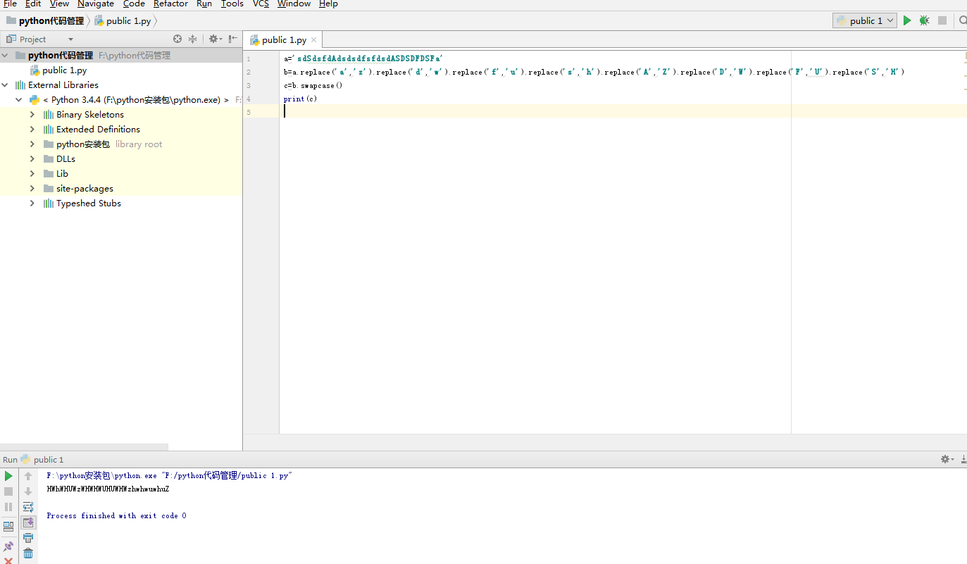Click the print icon in the Run panel
This screenshot has width=967, height=564.
pos(28,538)
